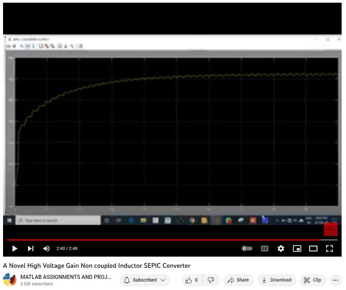346x290 pixels.
Task: Open the player settings gear
Action: point(281,249)
